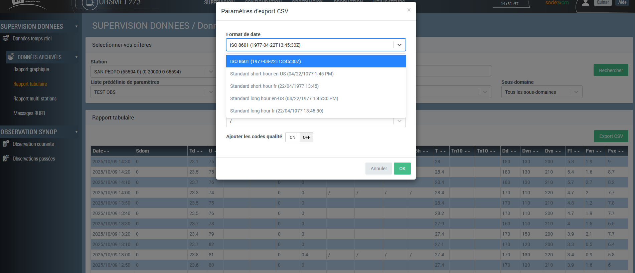Click the Annuler button

(x=378, y=169)
